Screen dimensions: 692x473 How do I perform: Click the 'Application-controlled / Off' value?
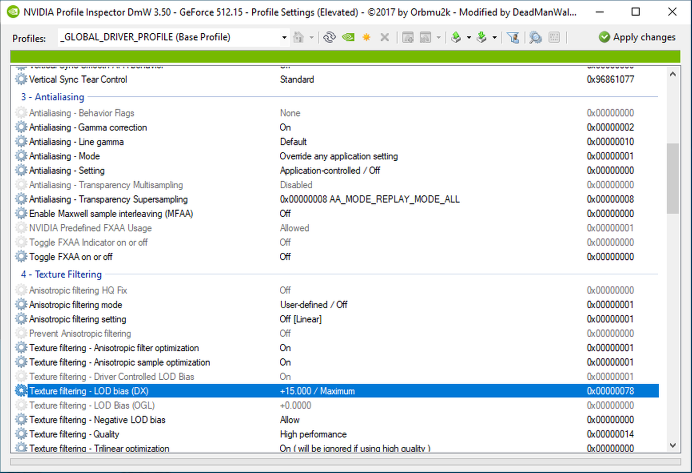(330, 170)
